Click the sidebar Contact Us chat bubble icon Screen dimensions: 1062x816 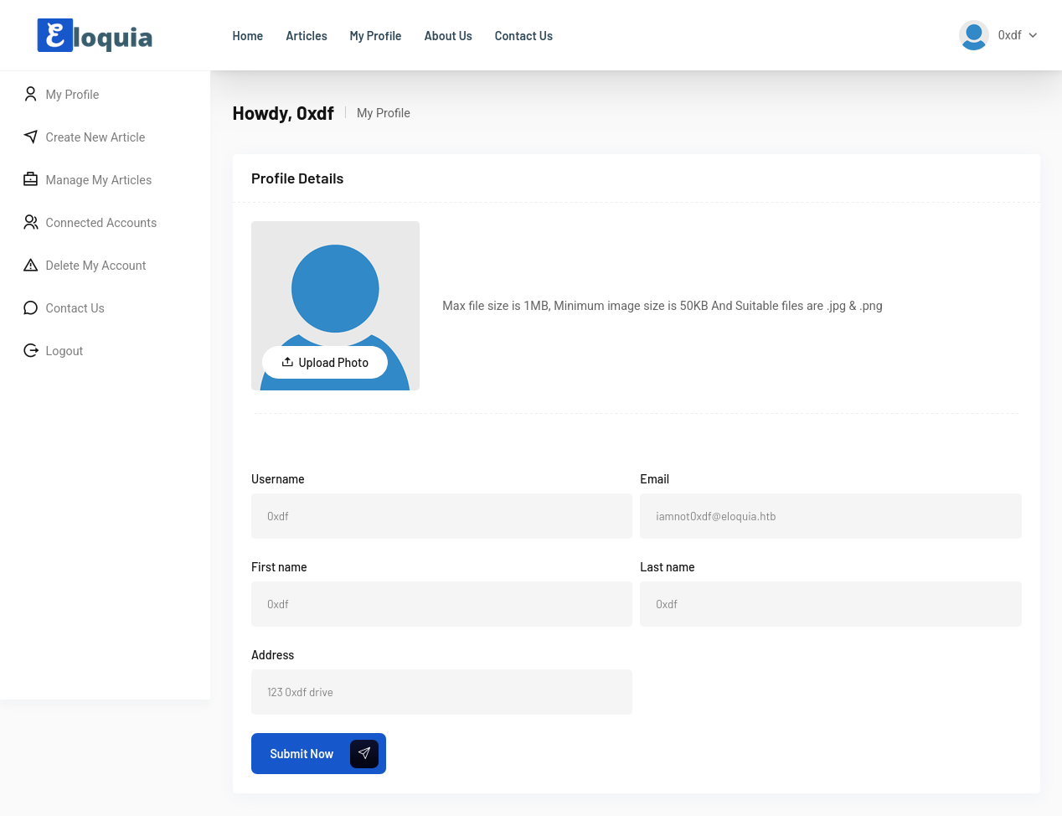pyautogui.click(x=31, y=307)
